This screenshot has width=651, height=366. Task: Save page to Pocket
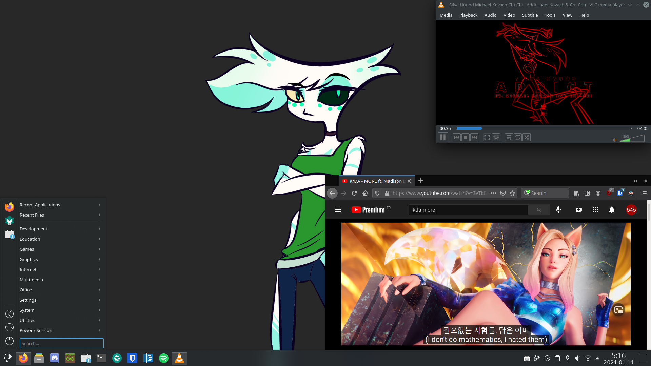[x=503, y=193]
